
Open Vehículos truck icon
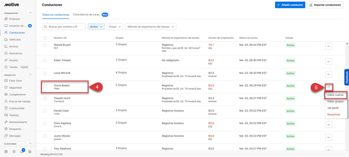[x=6, y=40]
